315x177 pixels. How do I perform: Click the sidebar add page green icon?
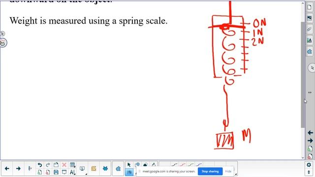pos(310,148)
